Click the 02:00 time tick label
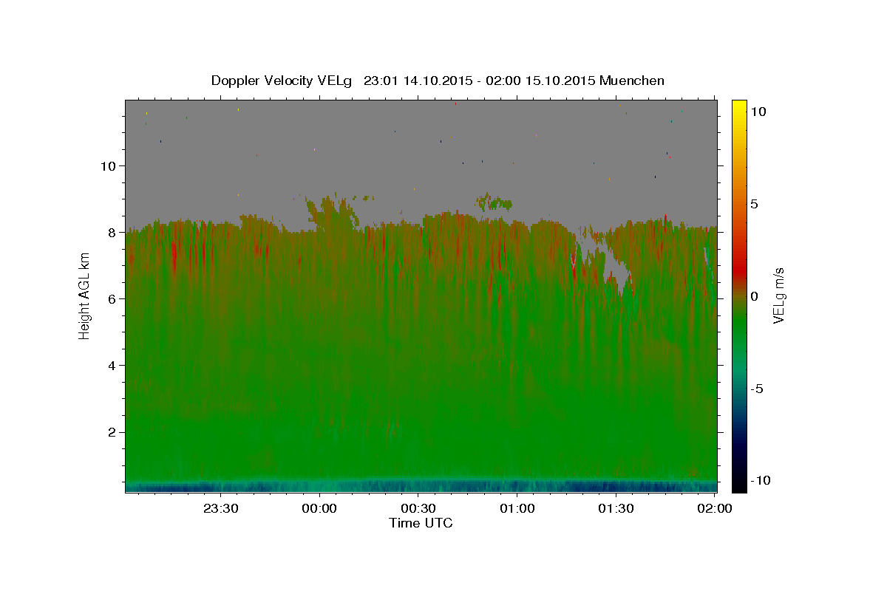The height and width of the screenshot is (591, 887). [x=714, y=508]
